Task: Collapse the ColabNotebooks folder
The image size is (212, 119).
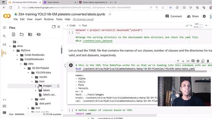Action: tap(17, 59)
